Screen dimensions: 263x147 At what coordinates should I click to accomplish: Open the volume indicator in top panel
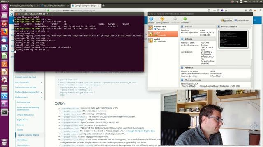coord(249,2)
